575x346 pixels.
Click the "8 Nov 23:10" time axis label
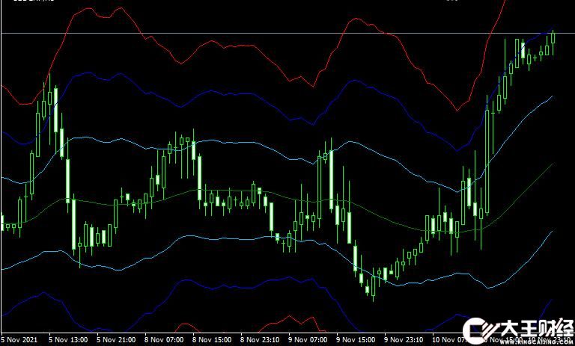click(x=260, y=340)
